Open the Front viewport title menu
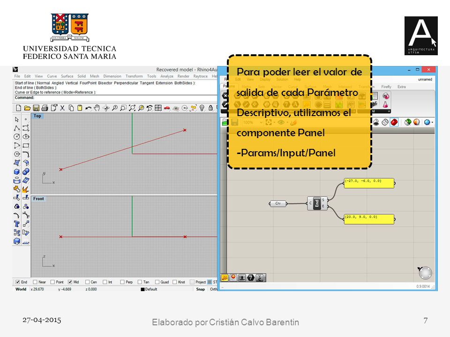Screen dimensions: 450x337 coord(38,198)
